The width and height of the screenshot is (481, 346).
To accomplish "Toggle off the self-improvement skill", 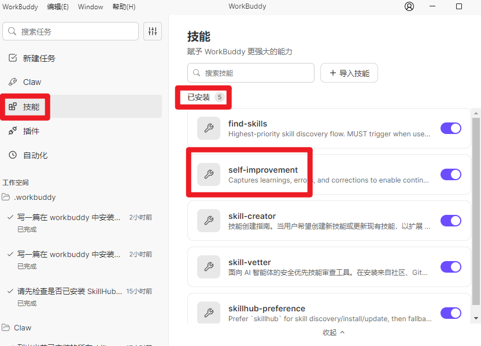I will [450, 174].
